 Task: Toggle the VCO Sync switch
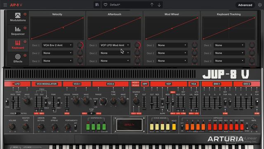click(x=91, y=113)
